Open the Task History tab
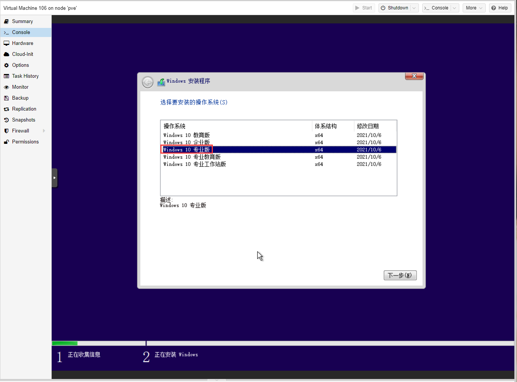The height and width of the screenshot is (382, 517). pos(25,76)
